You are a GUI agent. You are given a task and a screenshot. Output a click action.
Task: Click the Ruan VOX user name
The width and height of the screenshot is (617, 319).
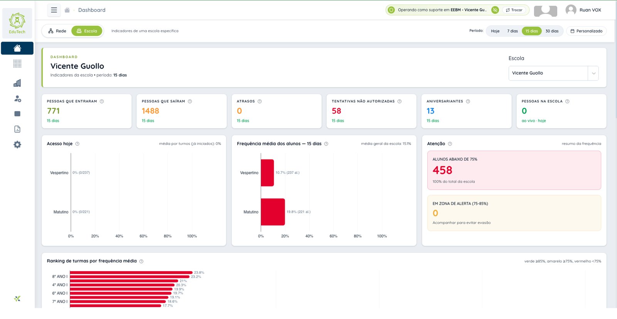[590, 10]
